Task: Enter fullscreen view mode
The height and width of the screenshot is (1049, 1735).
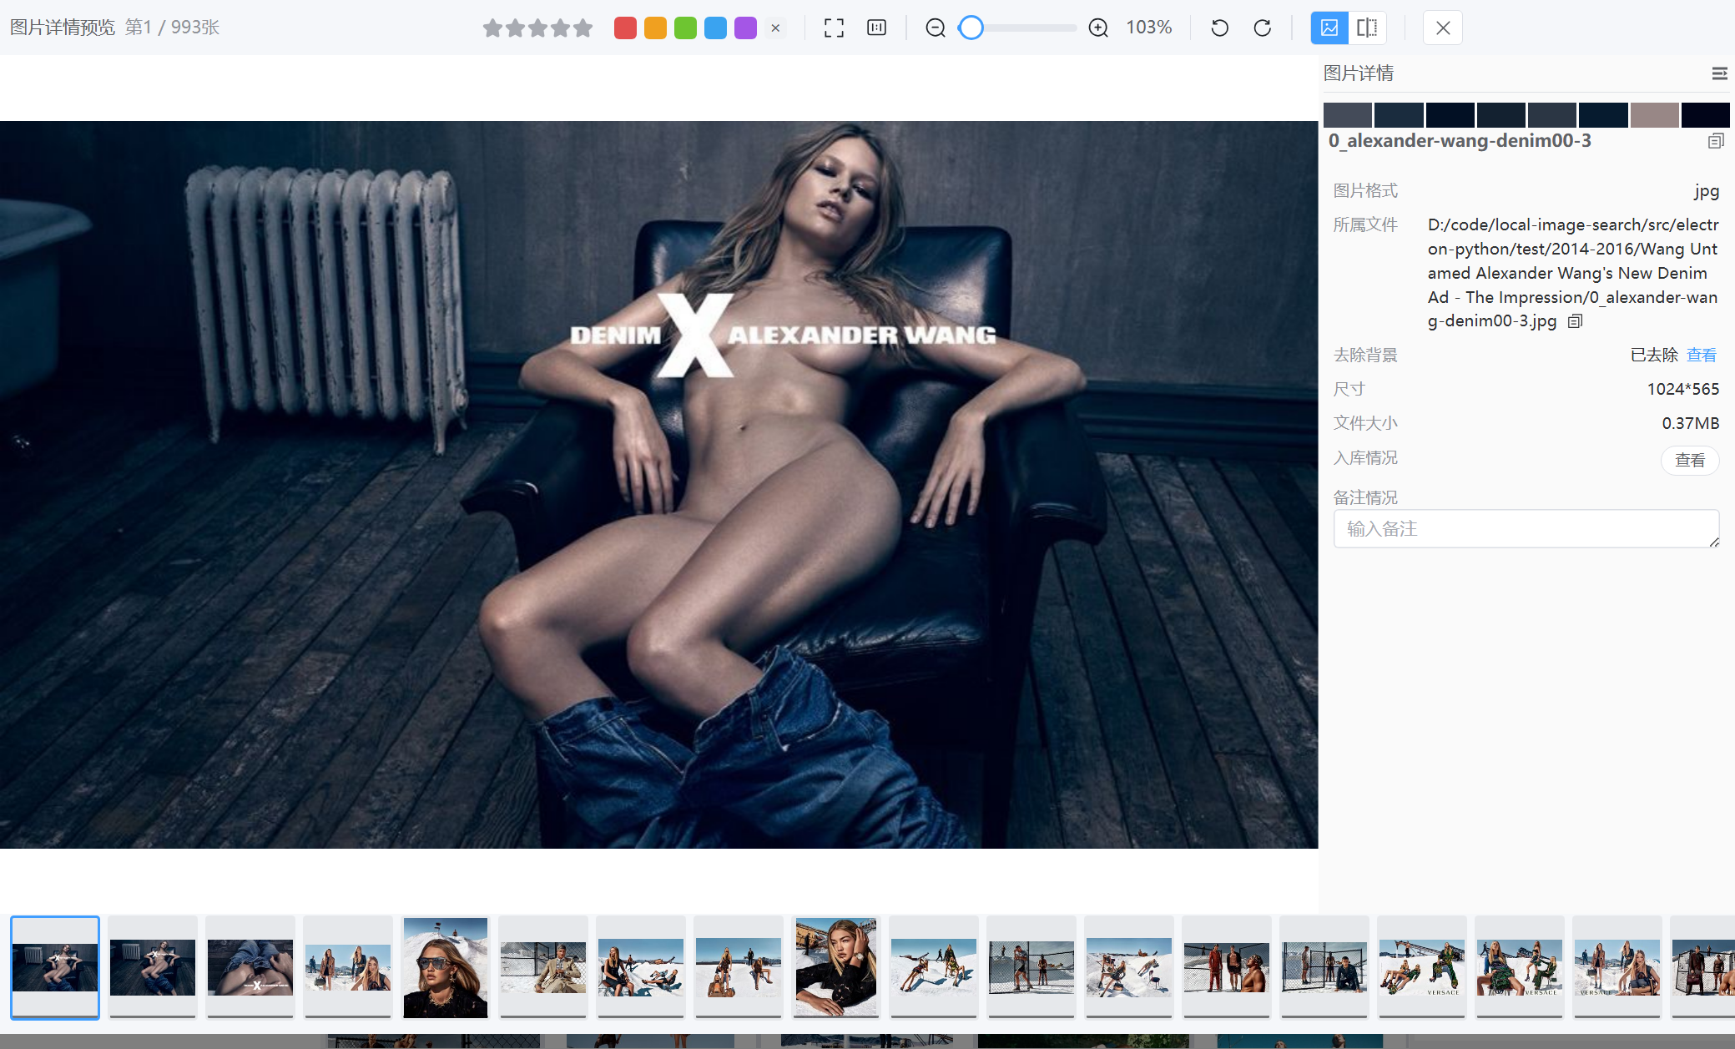Action: [x=834, y=28]
